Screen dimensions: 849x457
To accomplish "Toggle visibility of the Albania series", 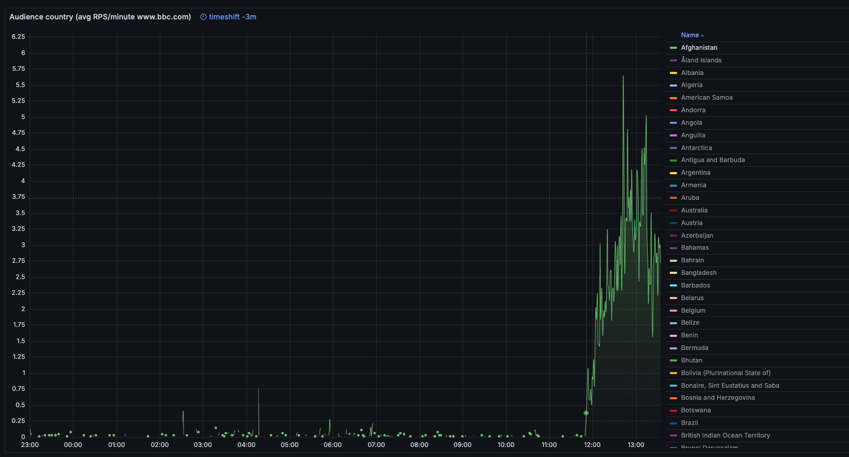I will 692,73.
